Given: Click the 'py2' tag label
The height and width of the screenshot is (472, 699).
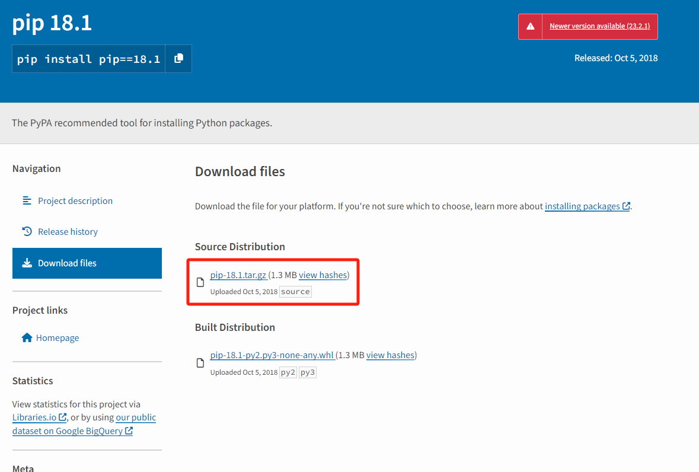Looking at the screenshot, I should click(x=288, y=372).
